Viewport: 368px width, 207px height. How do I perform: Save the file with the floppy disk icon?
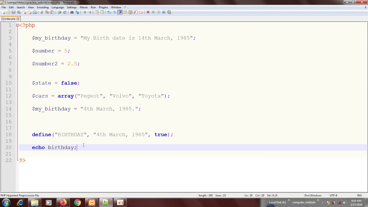pyautogui.click(x=14, y=12)
